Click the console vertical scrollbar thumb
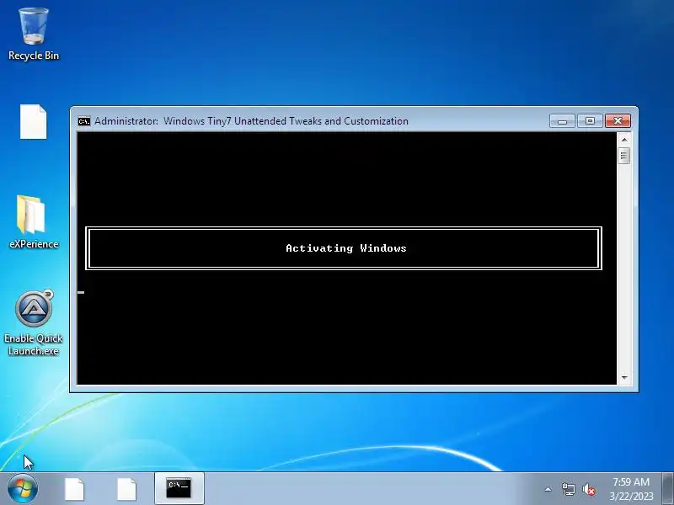 point(624,156)
